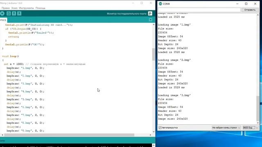This screenshot has height=147, width=262.
Task: Click the horizontal scroll-right arrow in editor
Action: click(x=150, y=135)
